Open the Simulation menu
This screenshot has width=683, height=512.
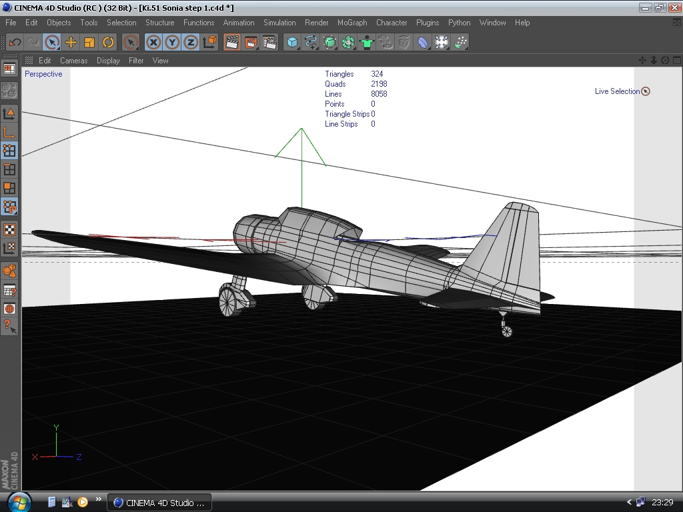point(279,23)
